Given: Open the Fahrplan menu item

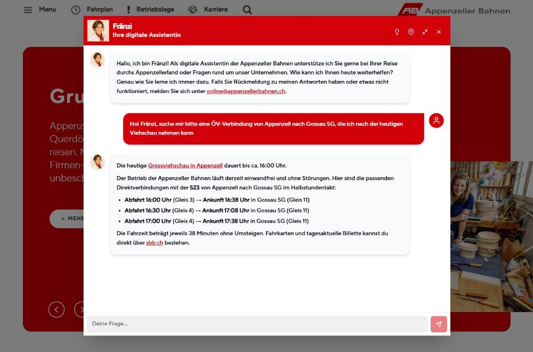Looking at the screenshot, I should [100, 10].
